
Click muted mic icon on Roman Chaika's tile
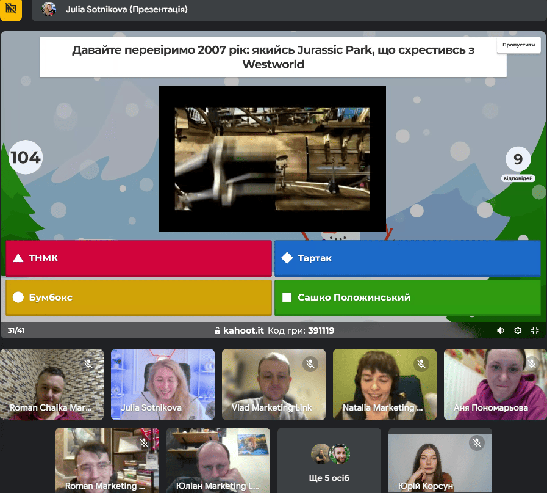coord(88,364)
